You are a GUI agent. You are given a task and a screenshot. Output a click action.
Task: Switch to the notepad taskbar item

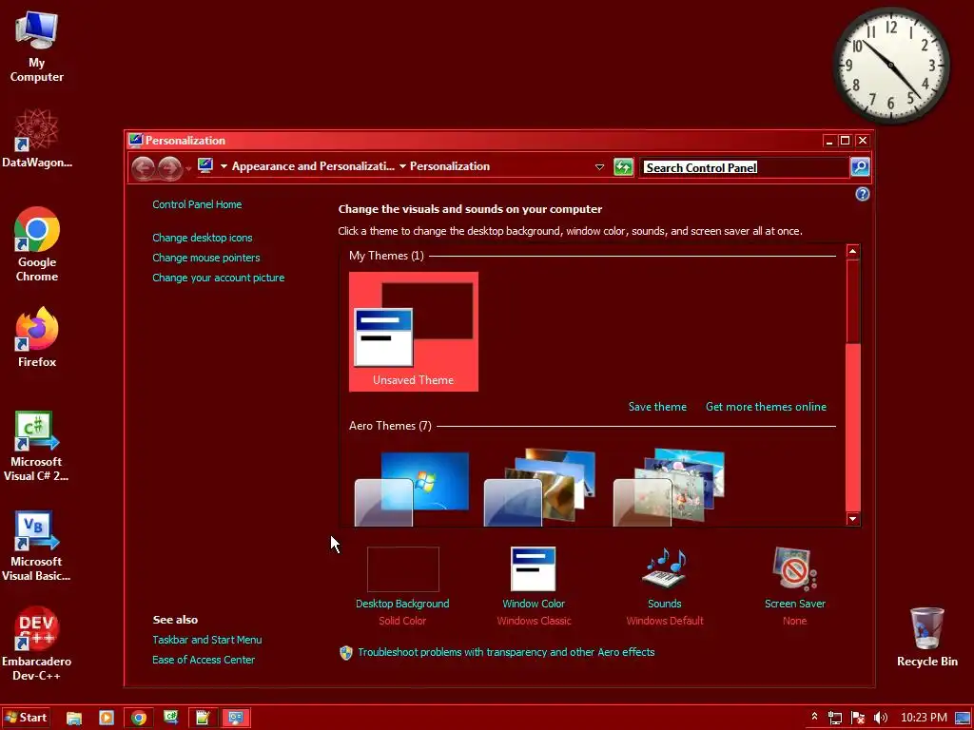coord(204,719)
